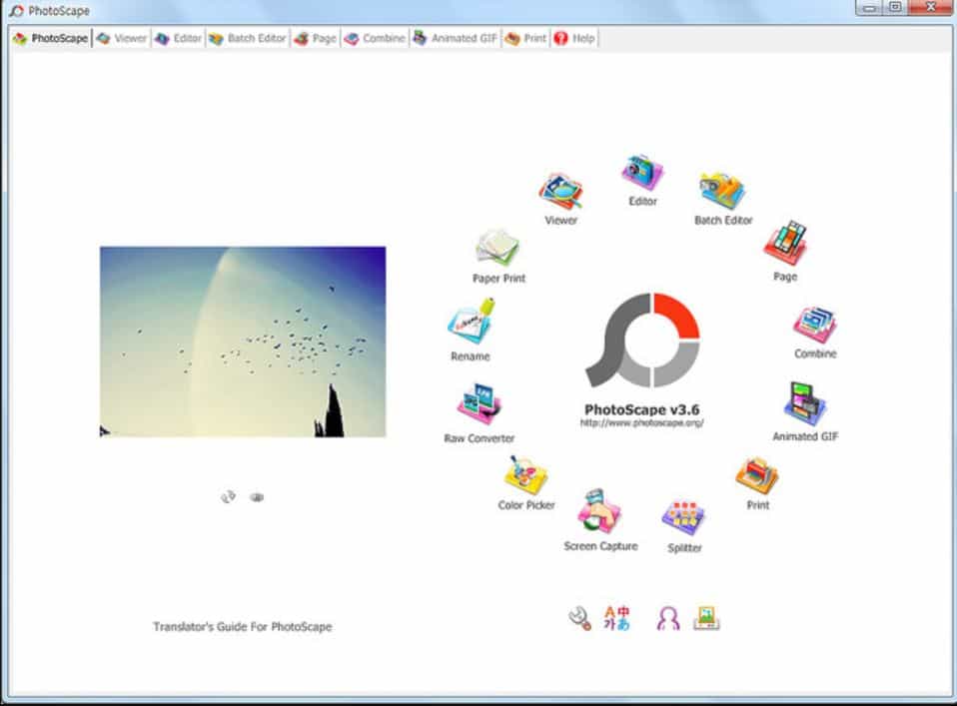Switch to the PhotoScape tab
Viewport: 957px width, 706px height.
click(x=51, y=38)
